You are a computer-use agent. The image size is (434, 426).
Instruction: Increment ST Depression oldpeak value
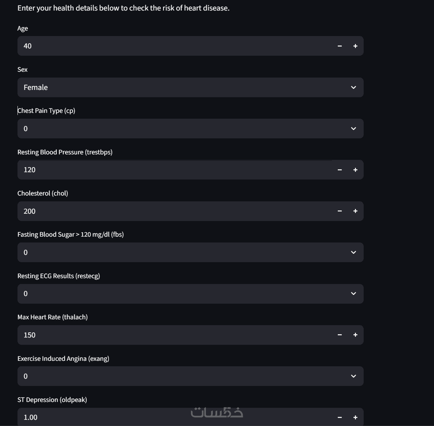click(355, 417)
